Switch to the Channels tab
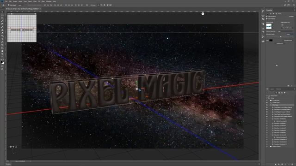296x166 pixels. [x=278, y=89]
